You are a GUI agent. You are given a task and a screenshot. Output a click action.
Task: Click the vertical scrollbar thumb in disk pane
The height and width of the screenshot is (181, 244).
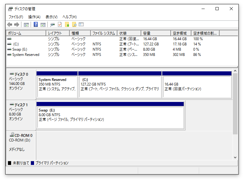[x=235, y=103]
